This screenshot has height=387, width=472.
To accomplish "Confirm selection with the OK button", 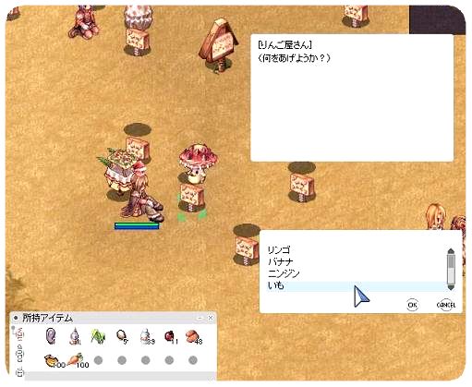I will point(412,305).
